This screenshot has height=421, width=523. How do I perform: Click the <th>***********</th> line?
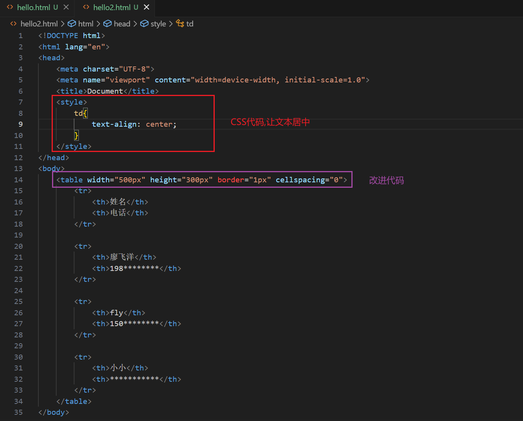point(137,379)
